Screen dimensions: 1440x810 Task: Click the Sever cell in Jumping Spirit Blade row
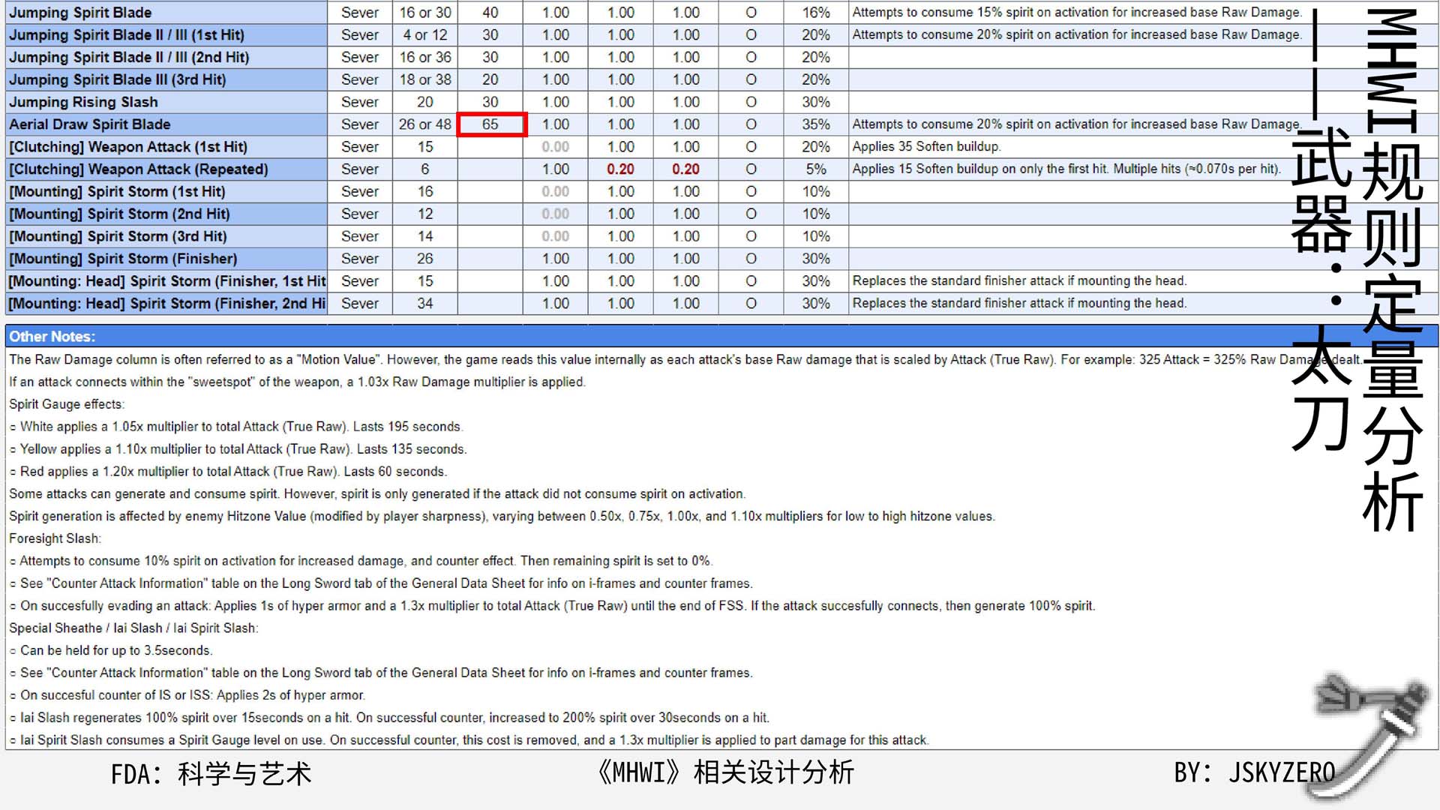[x=360, y=13]
